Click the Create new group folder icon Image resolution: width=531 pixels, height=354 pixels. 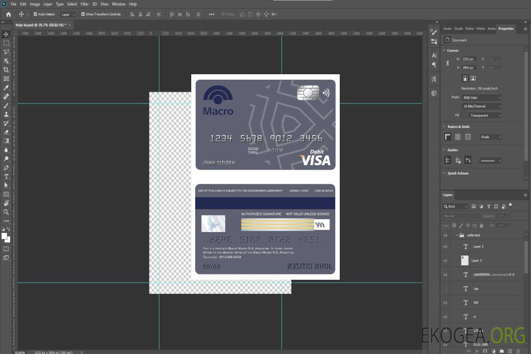click(x=501, y=351)
